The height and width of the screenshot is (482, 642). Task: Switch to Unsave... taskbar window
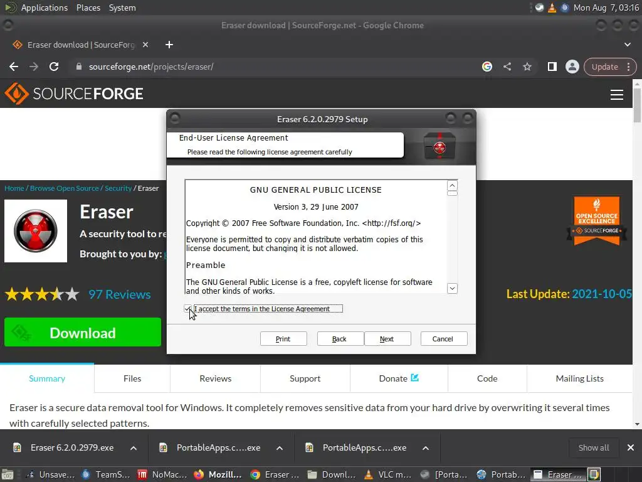(50, 474)
